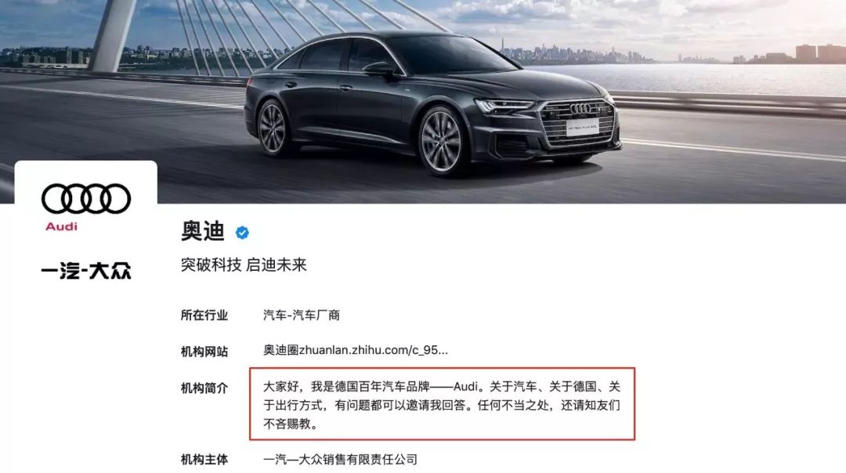Screen dimensions: 846x473
Task: Click the highlighted organization introduction text
Action: click(442, 405)
